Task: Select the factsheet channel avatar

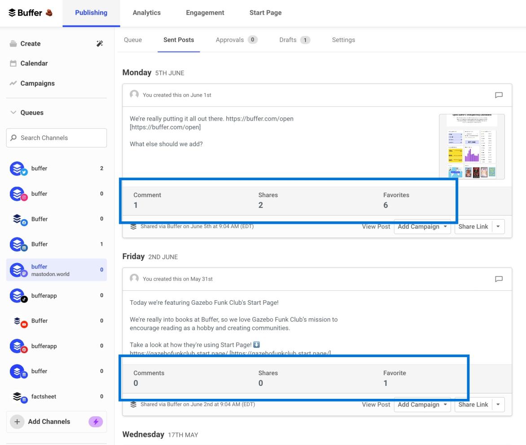Action: click(x=18, y=397)
